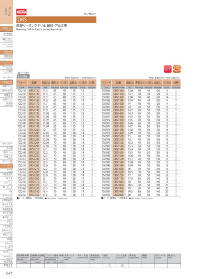Open the 東洋ドリル sidebar tab

[7, 218]
